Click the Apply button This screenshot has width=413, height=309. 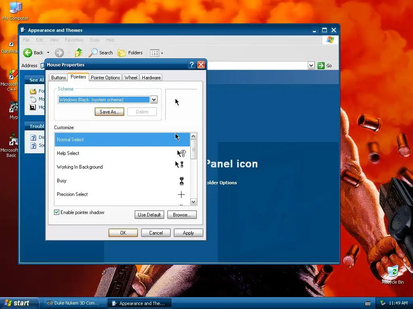point(188,233)
